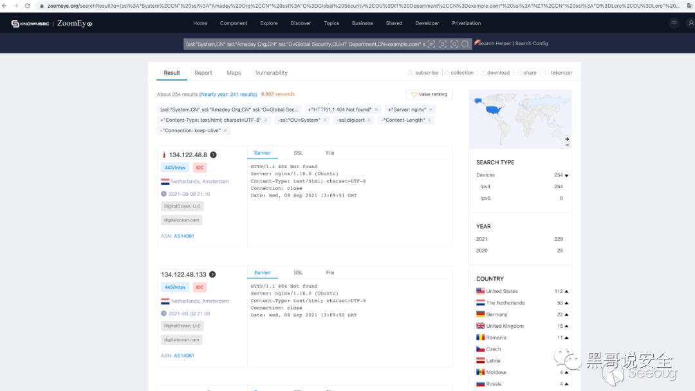Screen dimensions: 695x391
Task: Click the arrow icon beside IP 134.122.48.8
Action: [x=213, y=155]
